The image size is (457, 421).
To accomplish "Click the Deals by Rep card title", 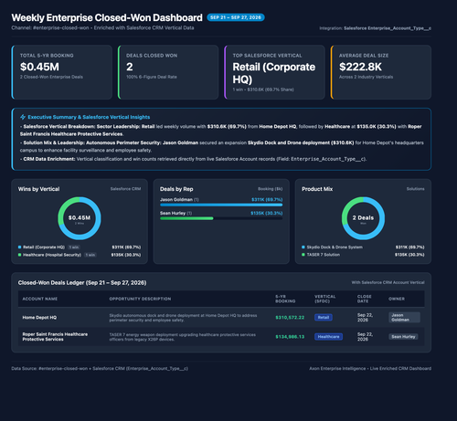I will pyautogui.click(x=176, y=189).
